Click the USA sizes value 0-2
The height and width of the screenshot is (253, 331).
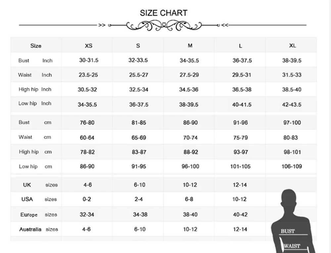pos(87,199)
